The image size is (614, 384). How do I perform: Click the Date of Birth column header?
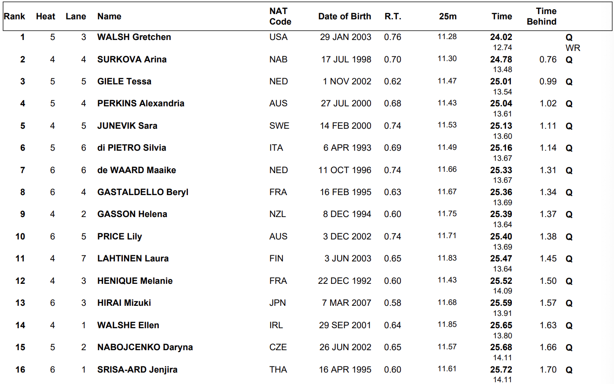pyautogui.click(x=344, y=16)
